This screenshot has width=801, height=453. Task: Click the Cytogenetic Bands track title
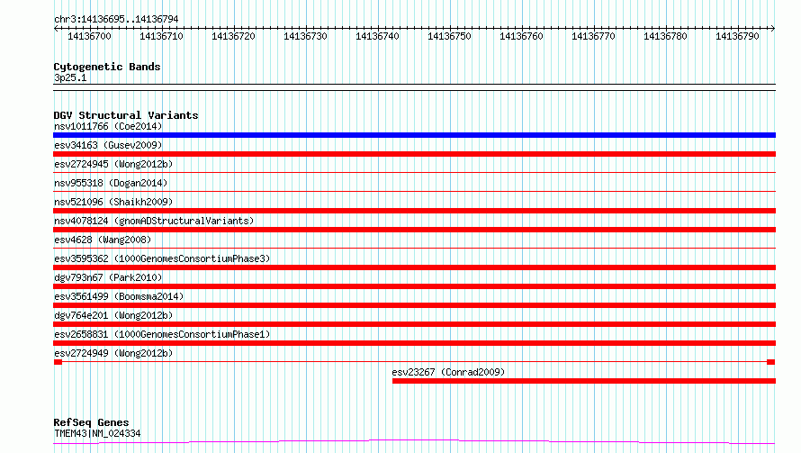(107, 67)
